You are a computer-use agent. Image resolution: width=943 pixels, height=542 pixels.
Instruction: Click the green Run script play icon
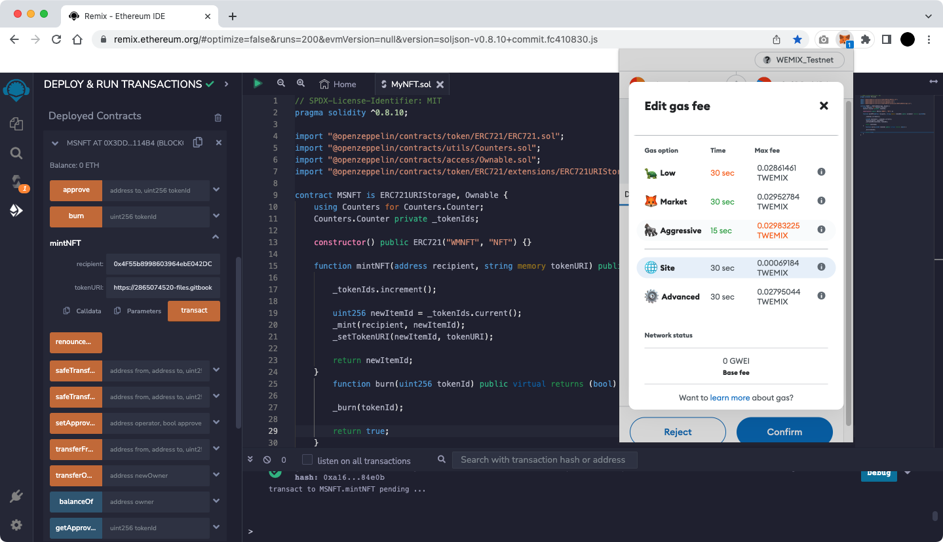pos(258,83)
